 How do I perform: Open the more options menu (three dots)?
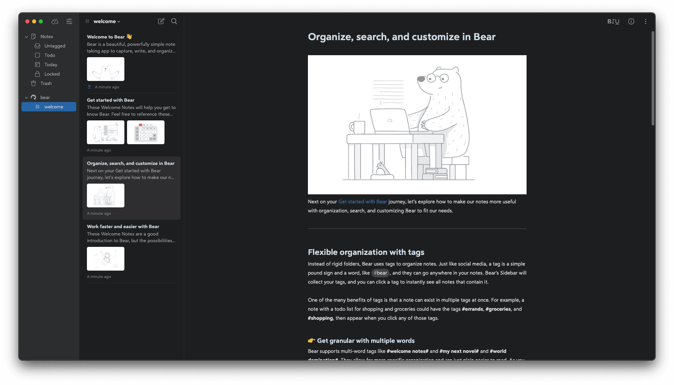(646, 21)
